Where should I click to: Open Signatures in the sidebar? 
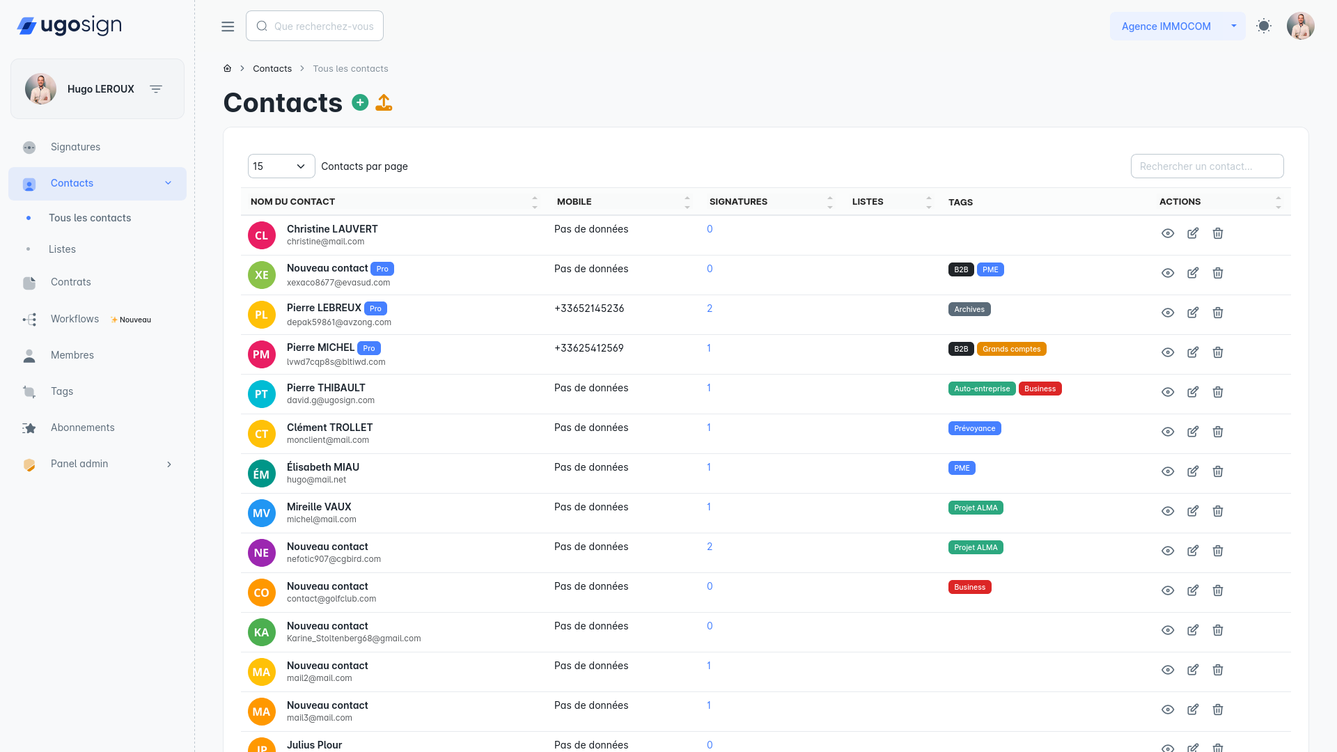click(x=75, y=147)
